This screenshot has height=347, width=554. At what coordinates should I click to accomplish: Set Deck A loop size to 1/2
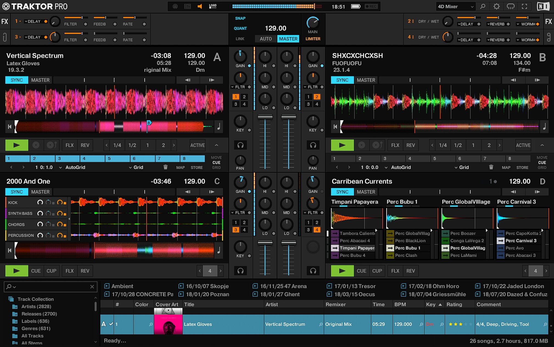pos(132,145)
